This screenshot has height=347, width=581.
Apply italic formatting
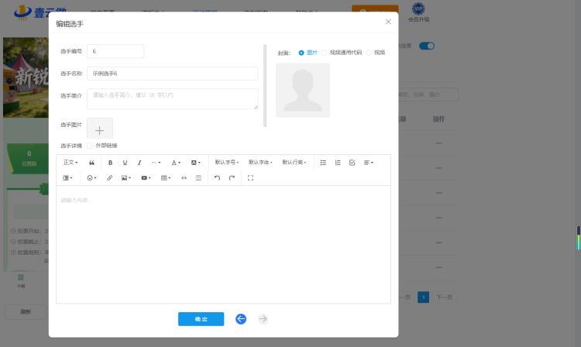[139, 163]
